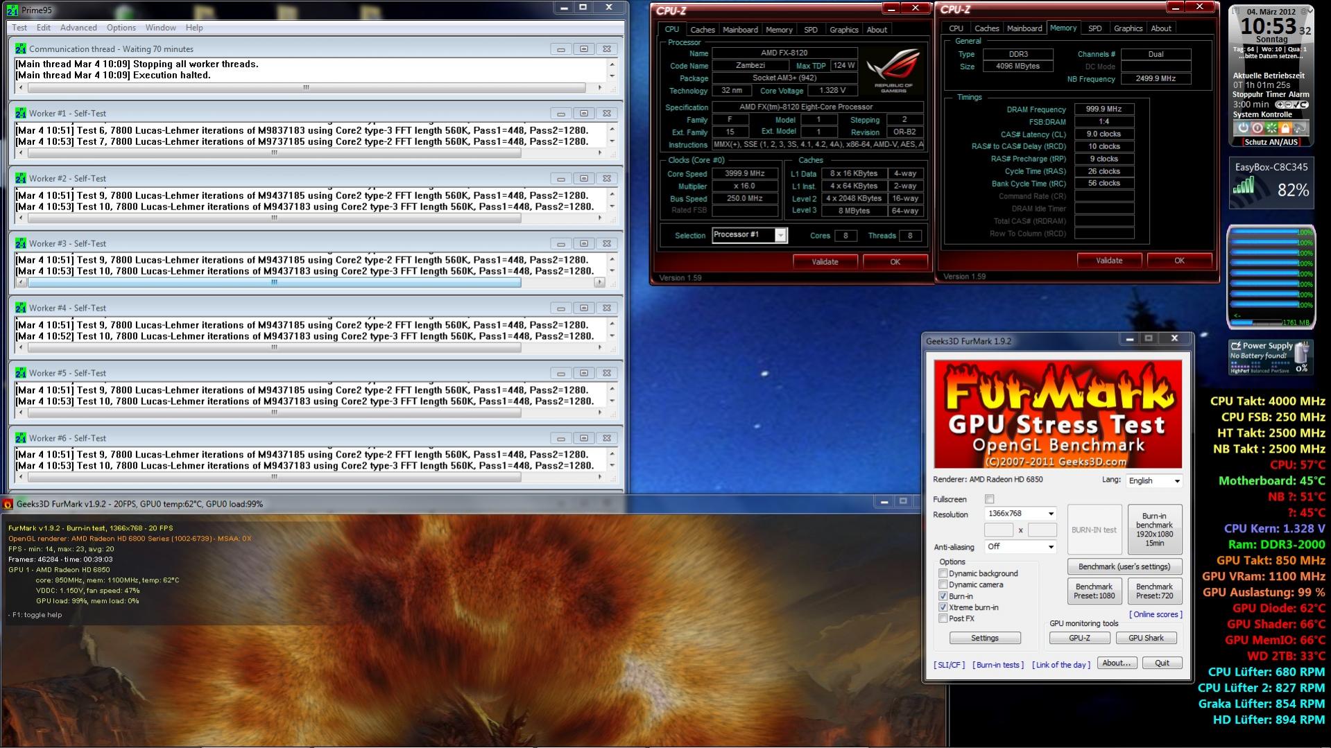Click the FurMark GPU Stress Test banner

1058,414
